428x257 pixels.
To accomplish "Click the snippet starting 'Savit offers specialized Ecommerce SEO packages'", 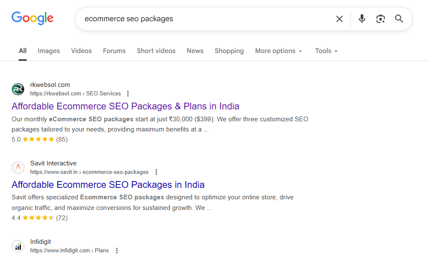I will click(153, 202).
